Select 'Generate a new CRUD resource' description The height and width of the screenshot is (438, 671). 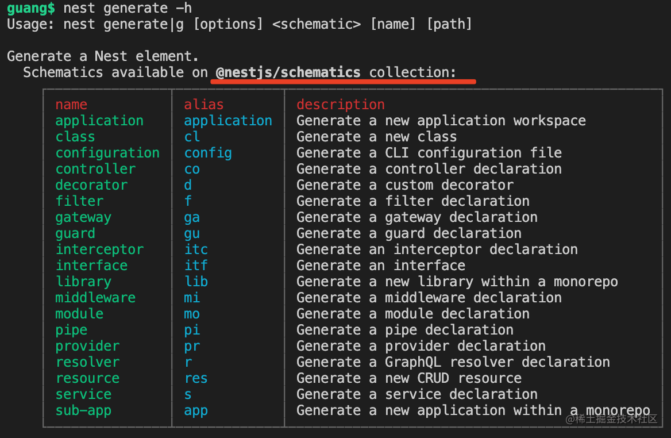(409, 378)
